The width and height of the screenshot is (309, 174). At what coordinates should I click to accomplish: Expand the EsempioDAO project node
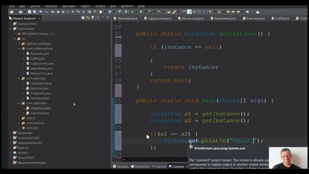point(11,24)
